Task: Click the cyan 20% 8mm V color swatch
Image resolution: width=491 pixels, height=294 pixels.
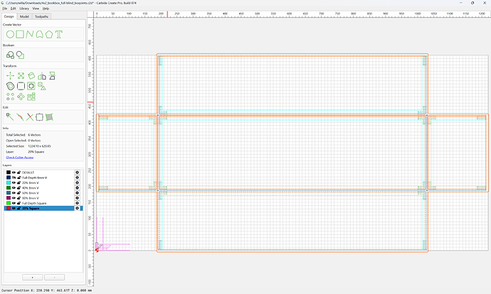Action: click(9, 183)
